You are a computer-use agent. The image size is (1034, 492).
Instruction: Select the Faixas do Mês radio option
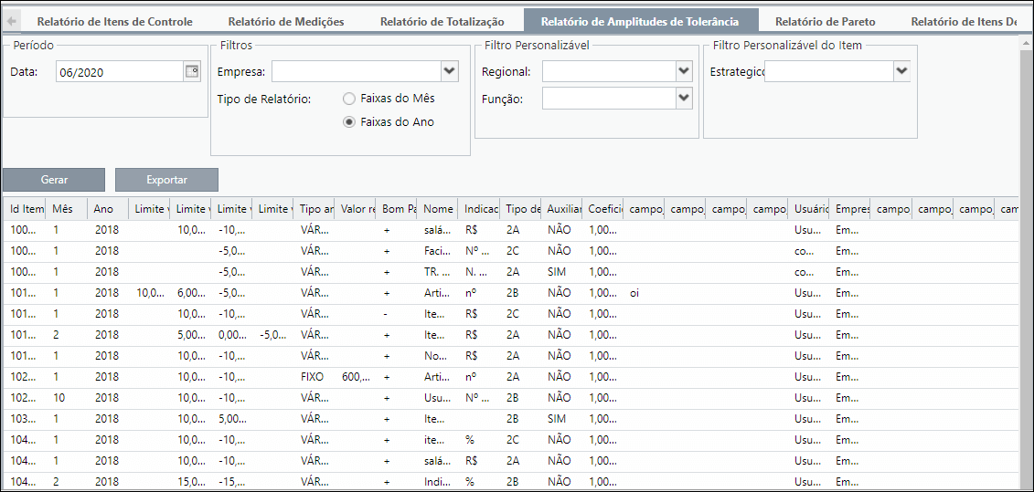pos(349,99)
